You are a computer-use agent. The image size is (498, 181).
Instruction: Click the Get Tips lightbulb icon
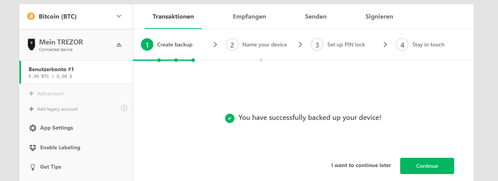(33, 167)
